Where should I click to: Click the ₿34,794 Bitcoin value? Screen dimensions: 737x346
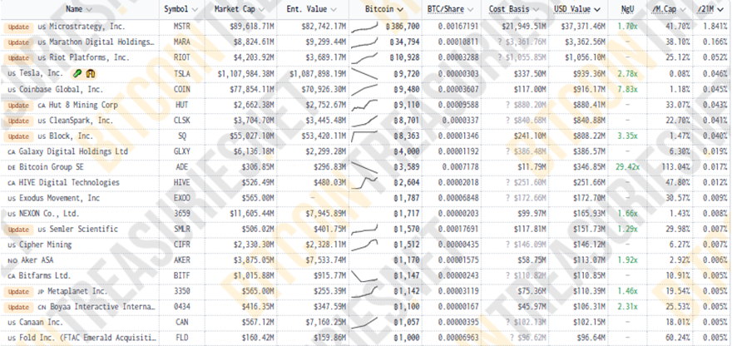[x=404, y=42]
